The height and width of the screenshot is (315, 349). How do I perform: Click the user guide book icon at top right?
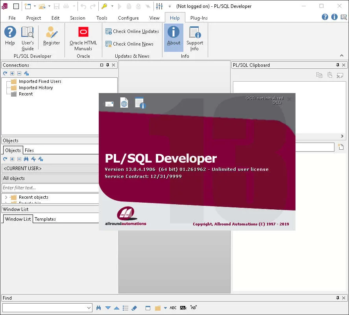click(343, 17)
